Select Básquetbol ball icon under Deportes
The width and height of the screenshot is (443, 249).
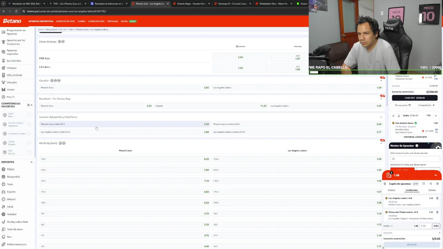(x=3, y=177)
